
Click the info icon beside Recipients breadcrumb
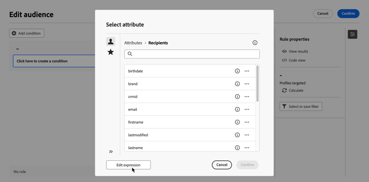[255, 43]
